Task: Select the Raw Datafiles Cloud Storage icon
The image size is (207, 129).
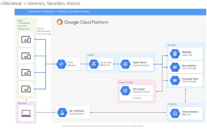Action: click(175, 67)
